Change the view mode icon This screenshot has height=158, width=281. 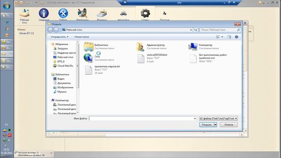tap(218, 37)
